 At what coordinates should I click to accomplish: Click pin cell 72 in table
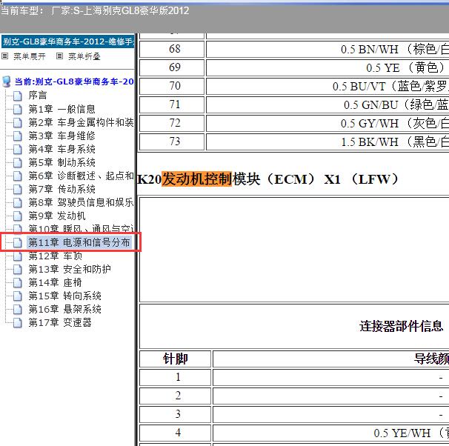click(x=172, y=124)
